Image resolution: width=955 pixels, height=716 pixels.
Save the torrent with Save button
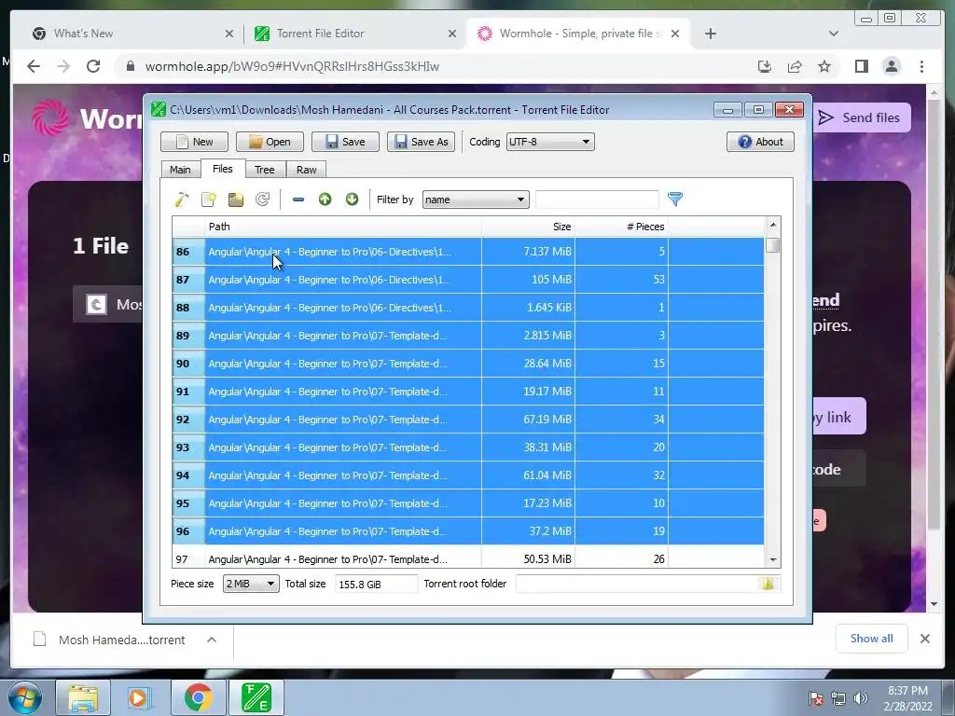point(345,142)
